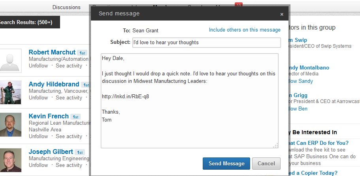Cancel the message dialog
The height and width of the screenshot is (176, 360).
tap(266, 164)
